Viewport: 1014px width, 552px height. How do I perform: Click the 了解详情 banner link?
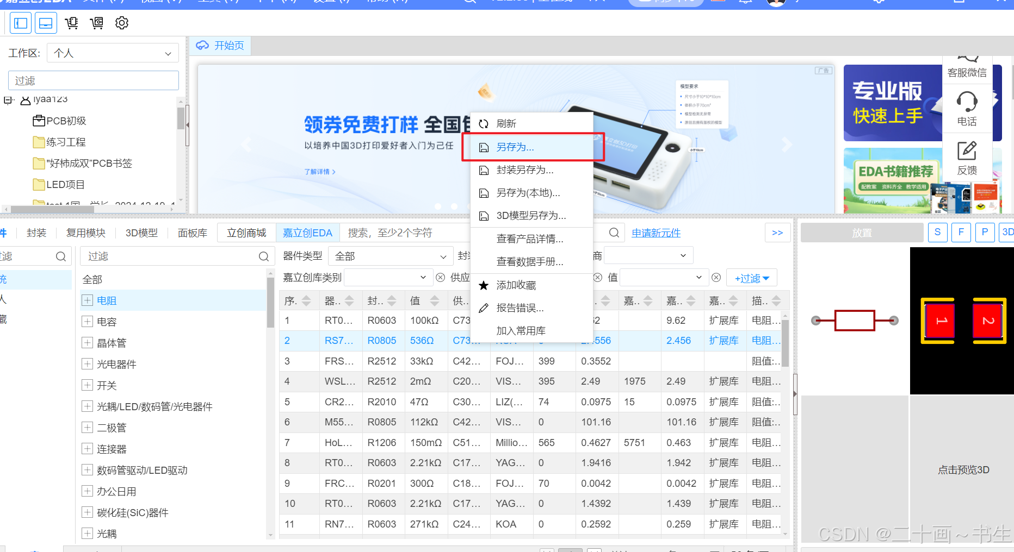(320, 172)
